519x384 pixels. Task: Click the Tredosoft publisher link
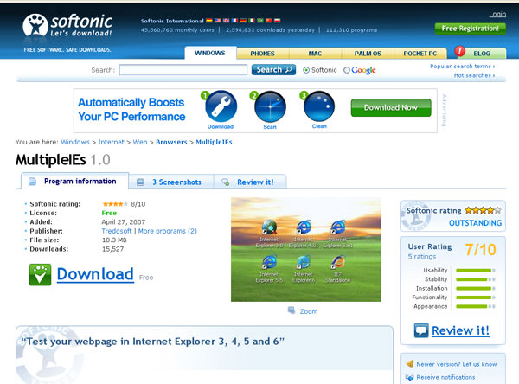(118, 231)
